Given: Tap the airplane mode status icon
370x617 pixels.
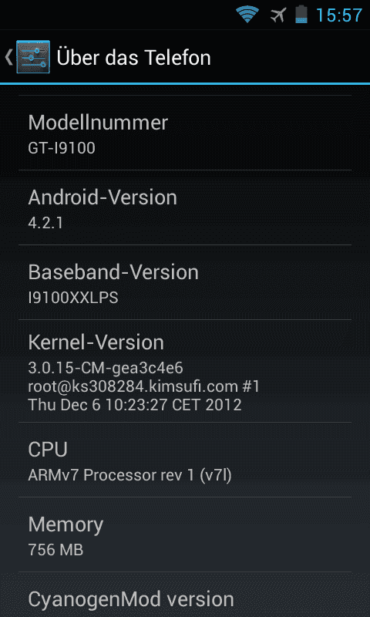Looking at the screenshot, I should tap(278, 15).
